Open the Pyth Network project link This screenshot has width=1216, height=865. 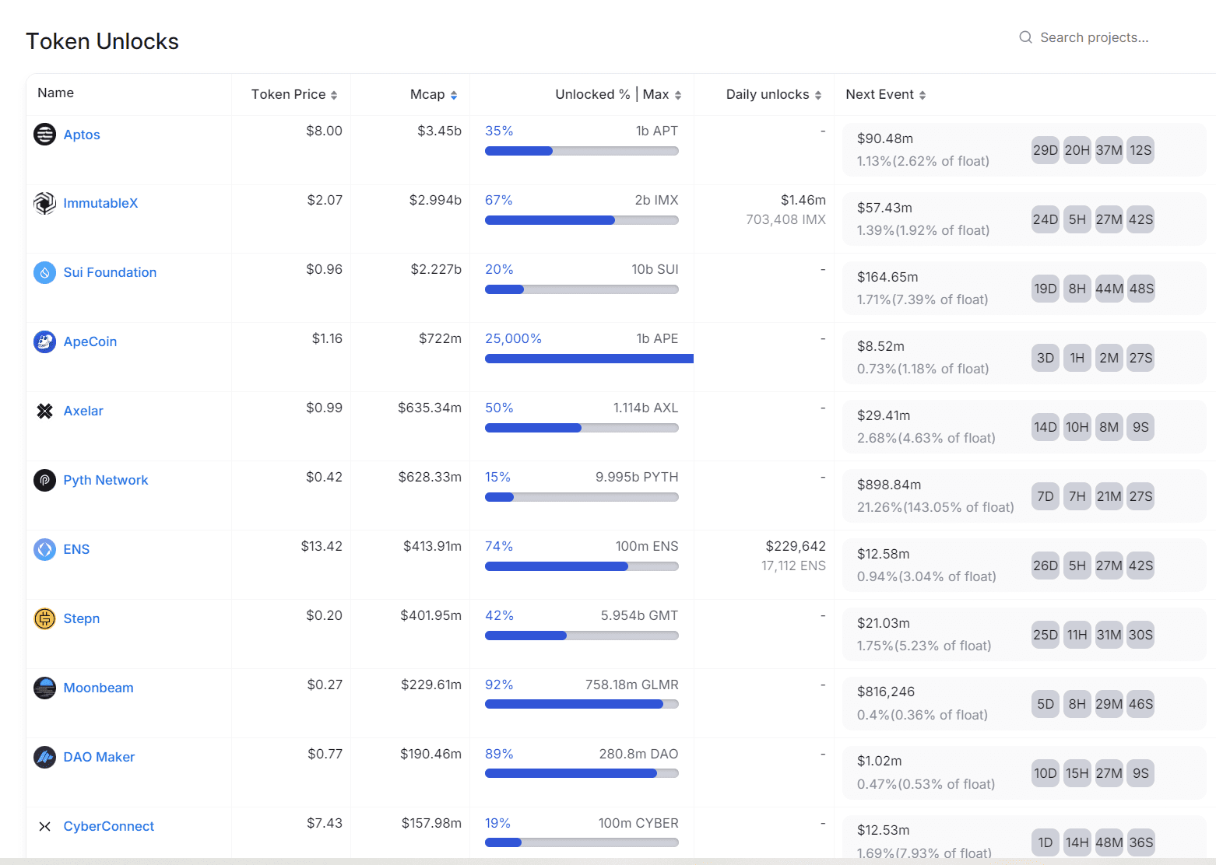click(x=106, y=480)
